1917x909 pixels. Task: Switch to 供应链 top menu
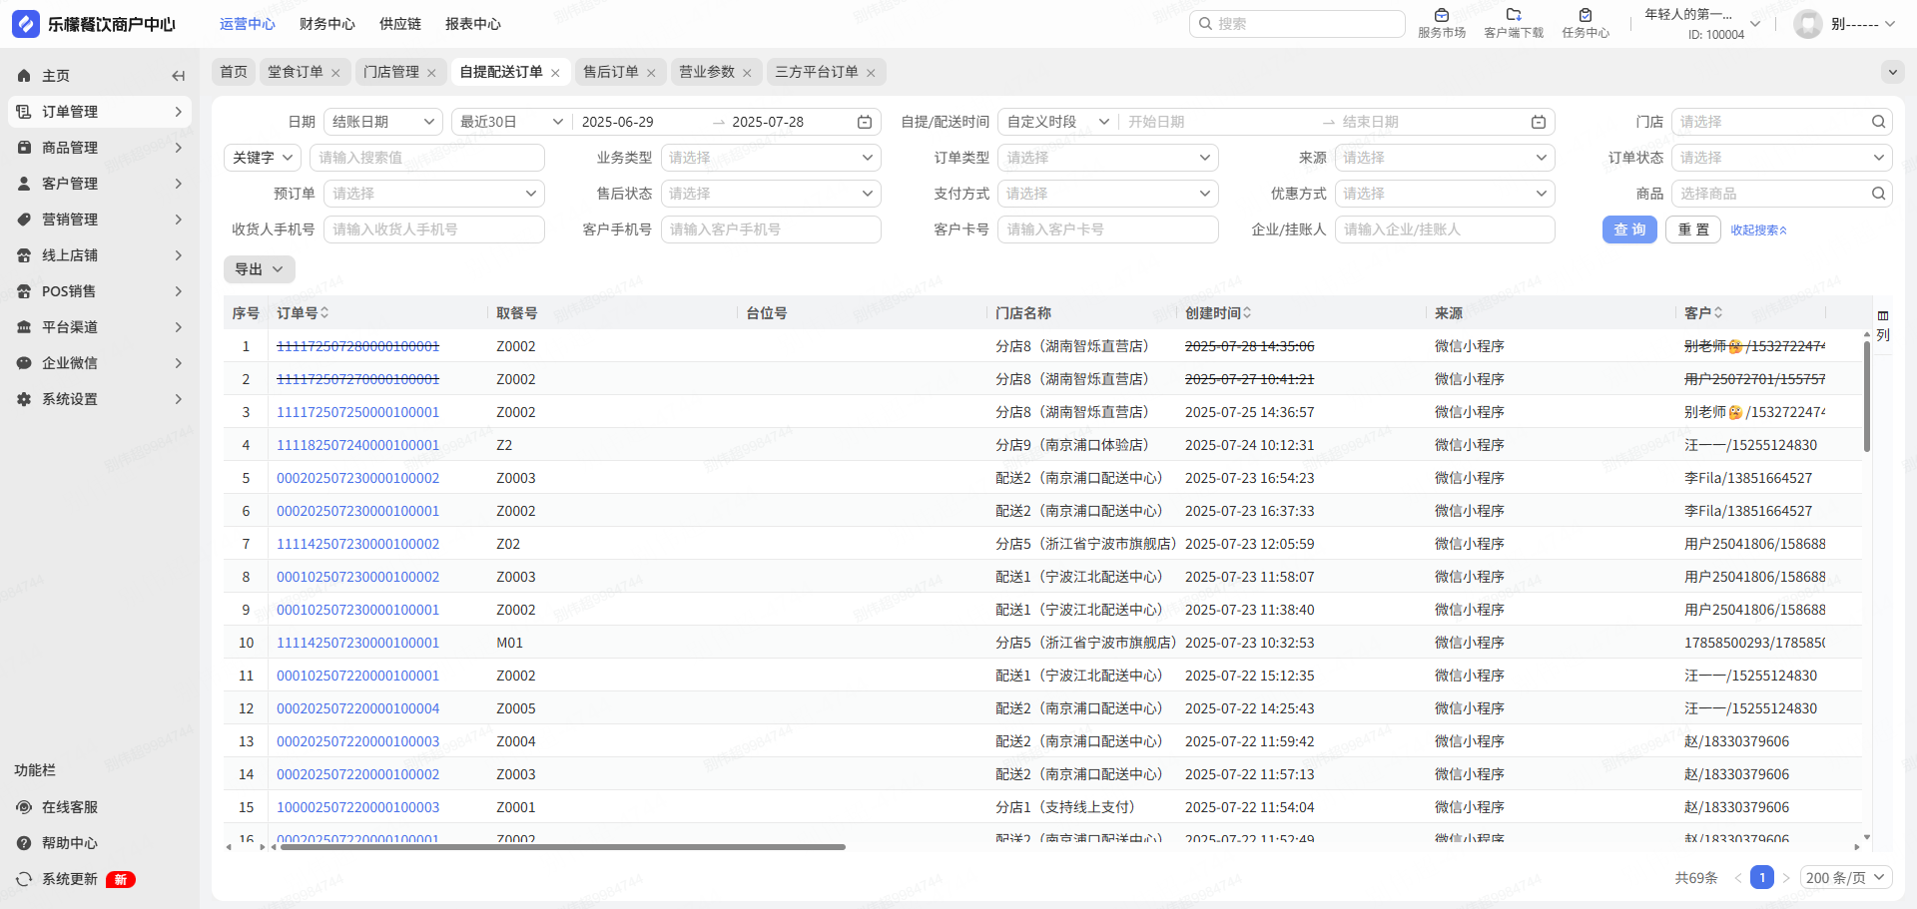point(400,24)
